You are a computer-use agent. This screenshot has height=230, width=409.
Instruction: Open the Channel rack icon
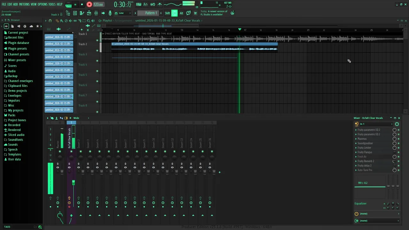75,13
